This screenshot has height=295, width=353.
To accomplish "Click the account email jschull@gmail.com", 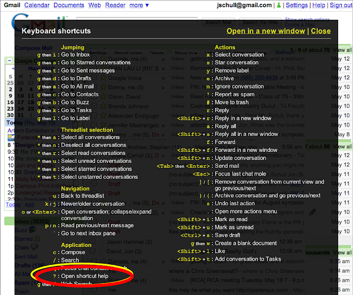I will coord(244,5).
